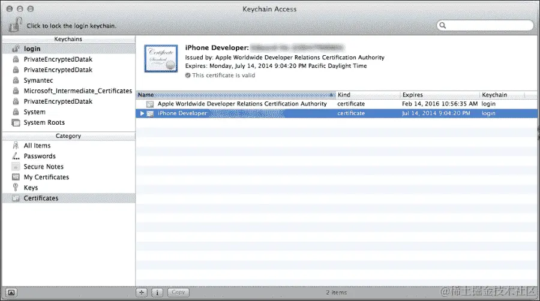This screenshot has height=301, width=540.
Task: Click the My Certificates icon
Action: pos(16,177)
